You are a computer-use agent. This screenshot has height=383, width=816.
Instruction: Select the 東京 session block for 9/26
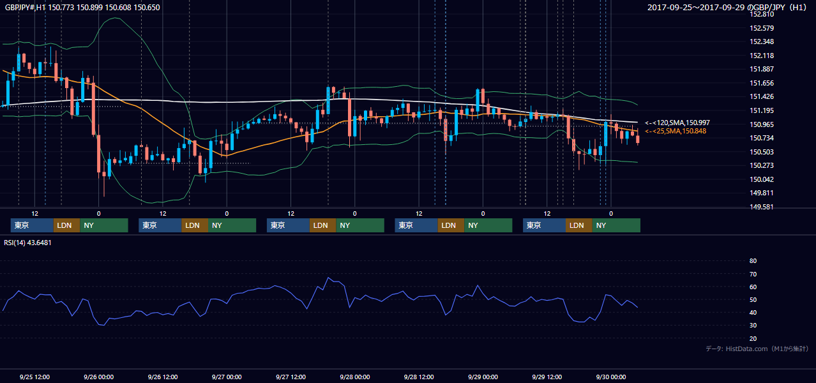(160, 225)
